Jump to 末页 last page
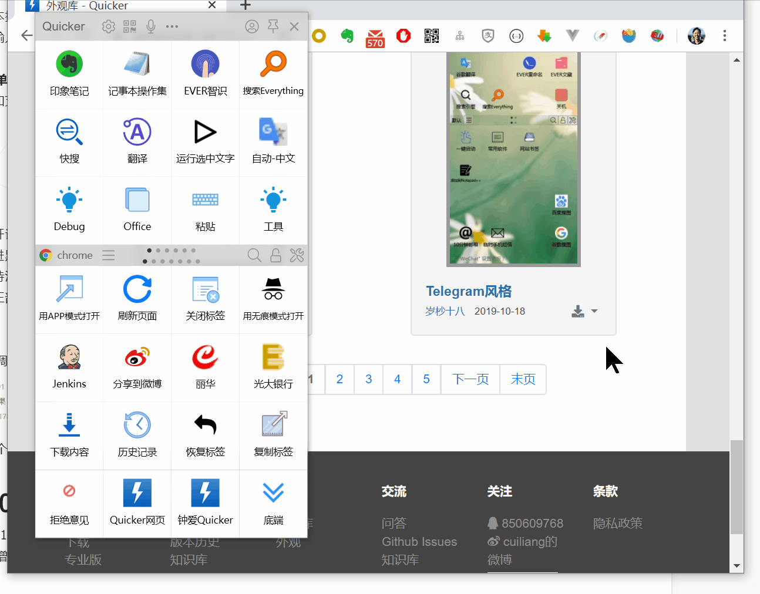Image resolution: width=760 pixels, height=594 pixels. click(523, 379)
